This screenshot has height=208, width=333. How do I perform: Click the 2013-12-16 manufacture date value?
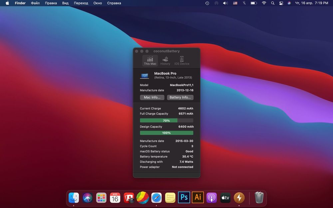185,90
